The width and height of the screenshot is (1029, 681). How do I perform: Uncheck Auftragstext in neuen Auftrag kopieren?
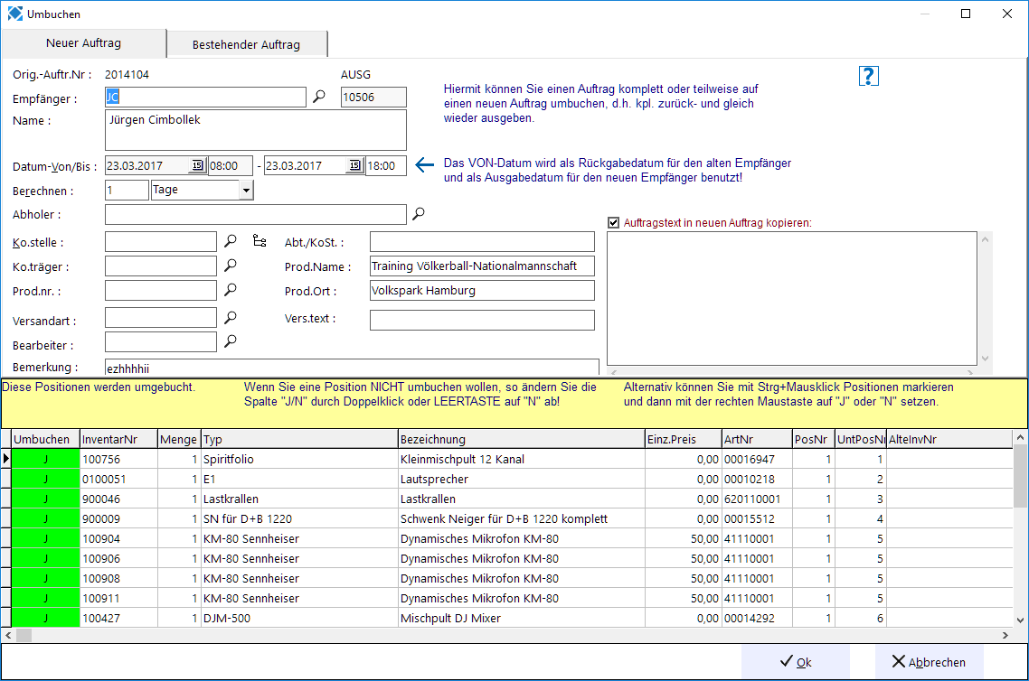click(614, 223)
